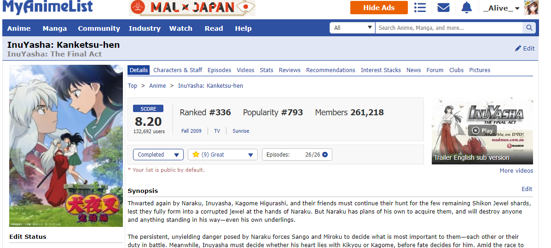
Task: Select the Details tab
Action: pyautogui.click(x=139, y=70)
